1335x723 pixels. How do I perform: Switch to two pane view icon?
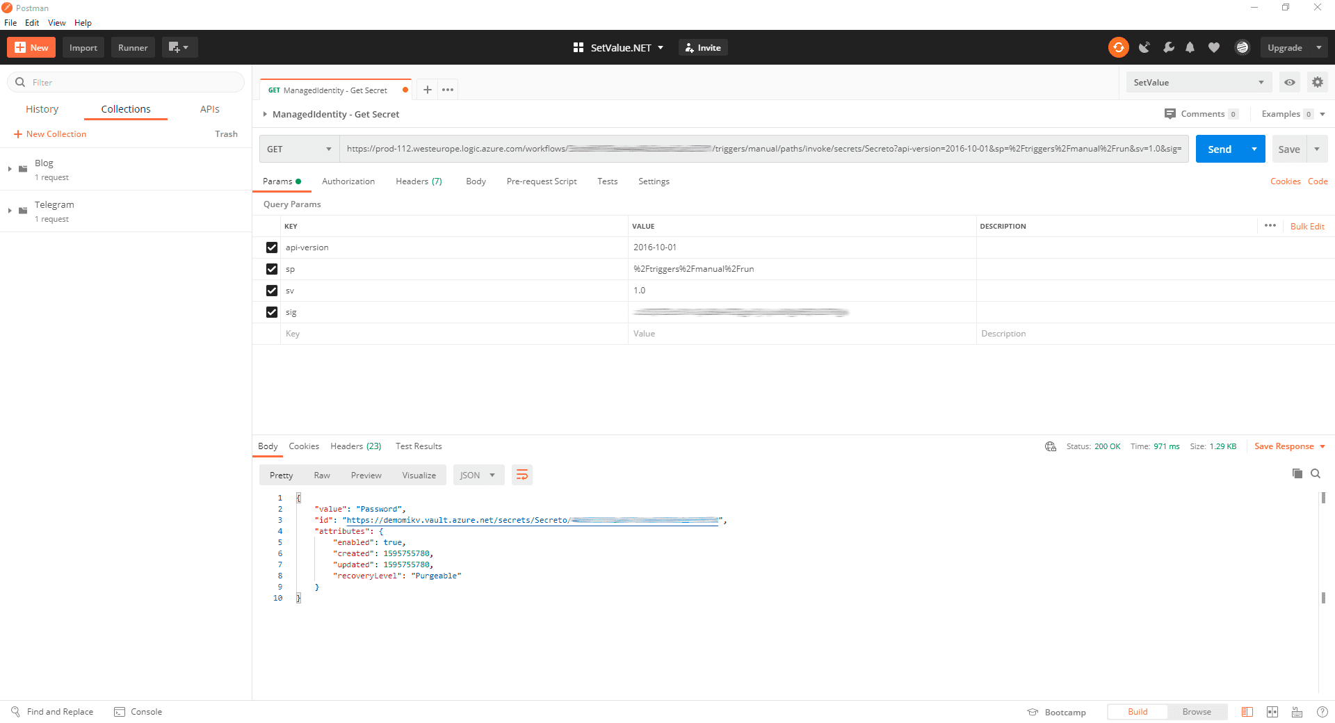1272,712
